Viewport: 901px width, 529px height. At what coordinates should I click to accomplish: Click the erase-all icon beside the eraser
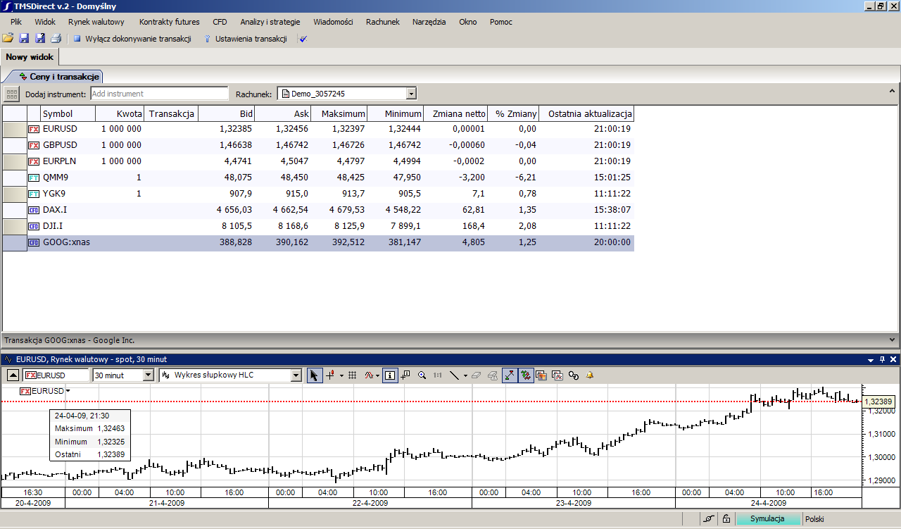tap(493, 375)
